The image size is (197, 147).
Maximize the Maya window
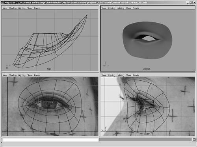191,2
